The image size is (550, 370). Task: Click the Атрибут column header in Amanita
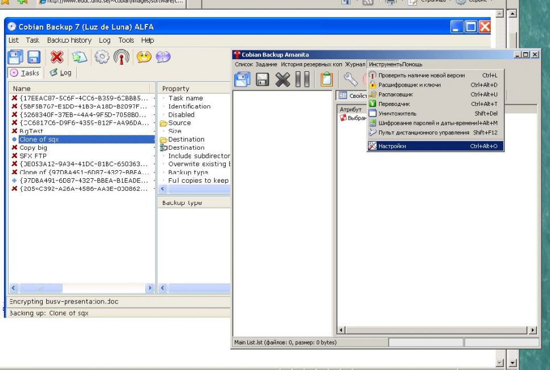coord(351,109)
